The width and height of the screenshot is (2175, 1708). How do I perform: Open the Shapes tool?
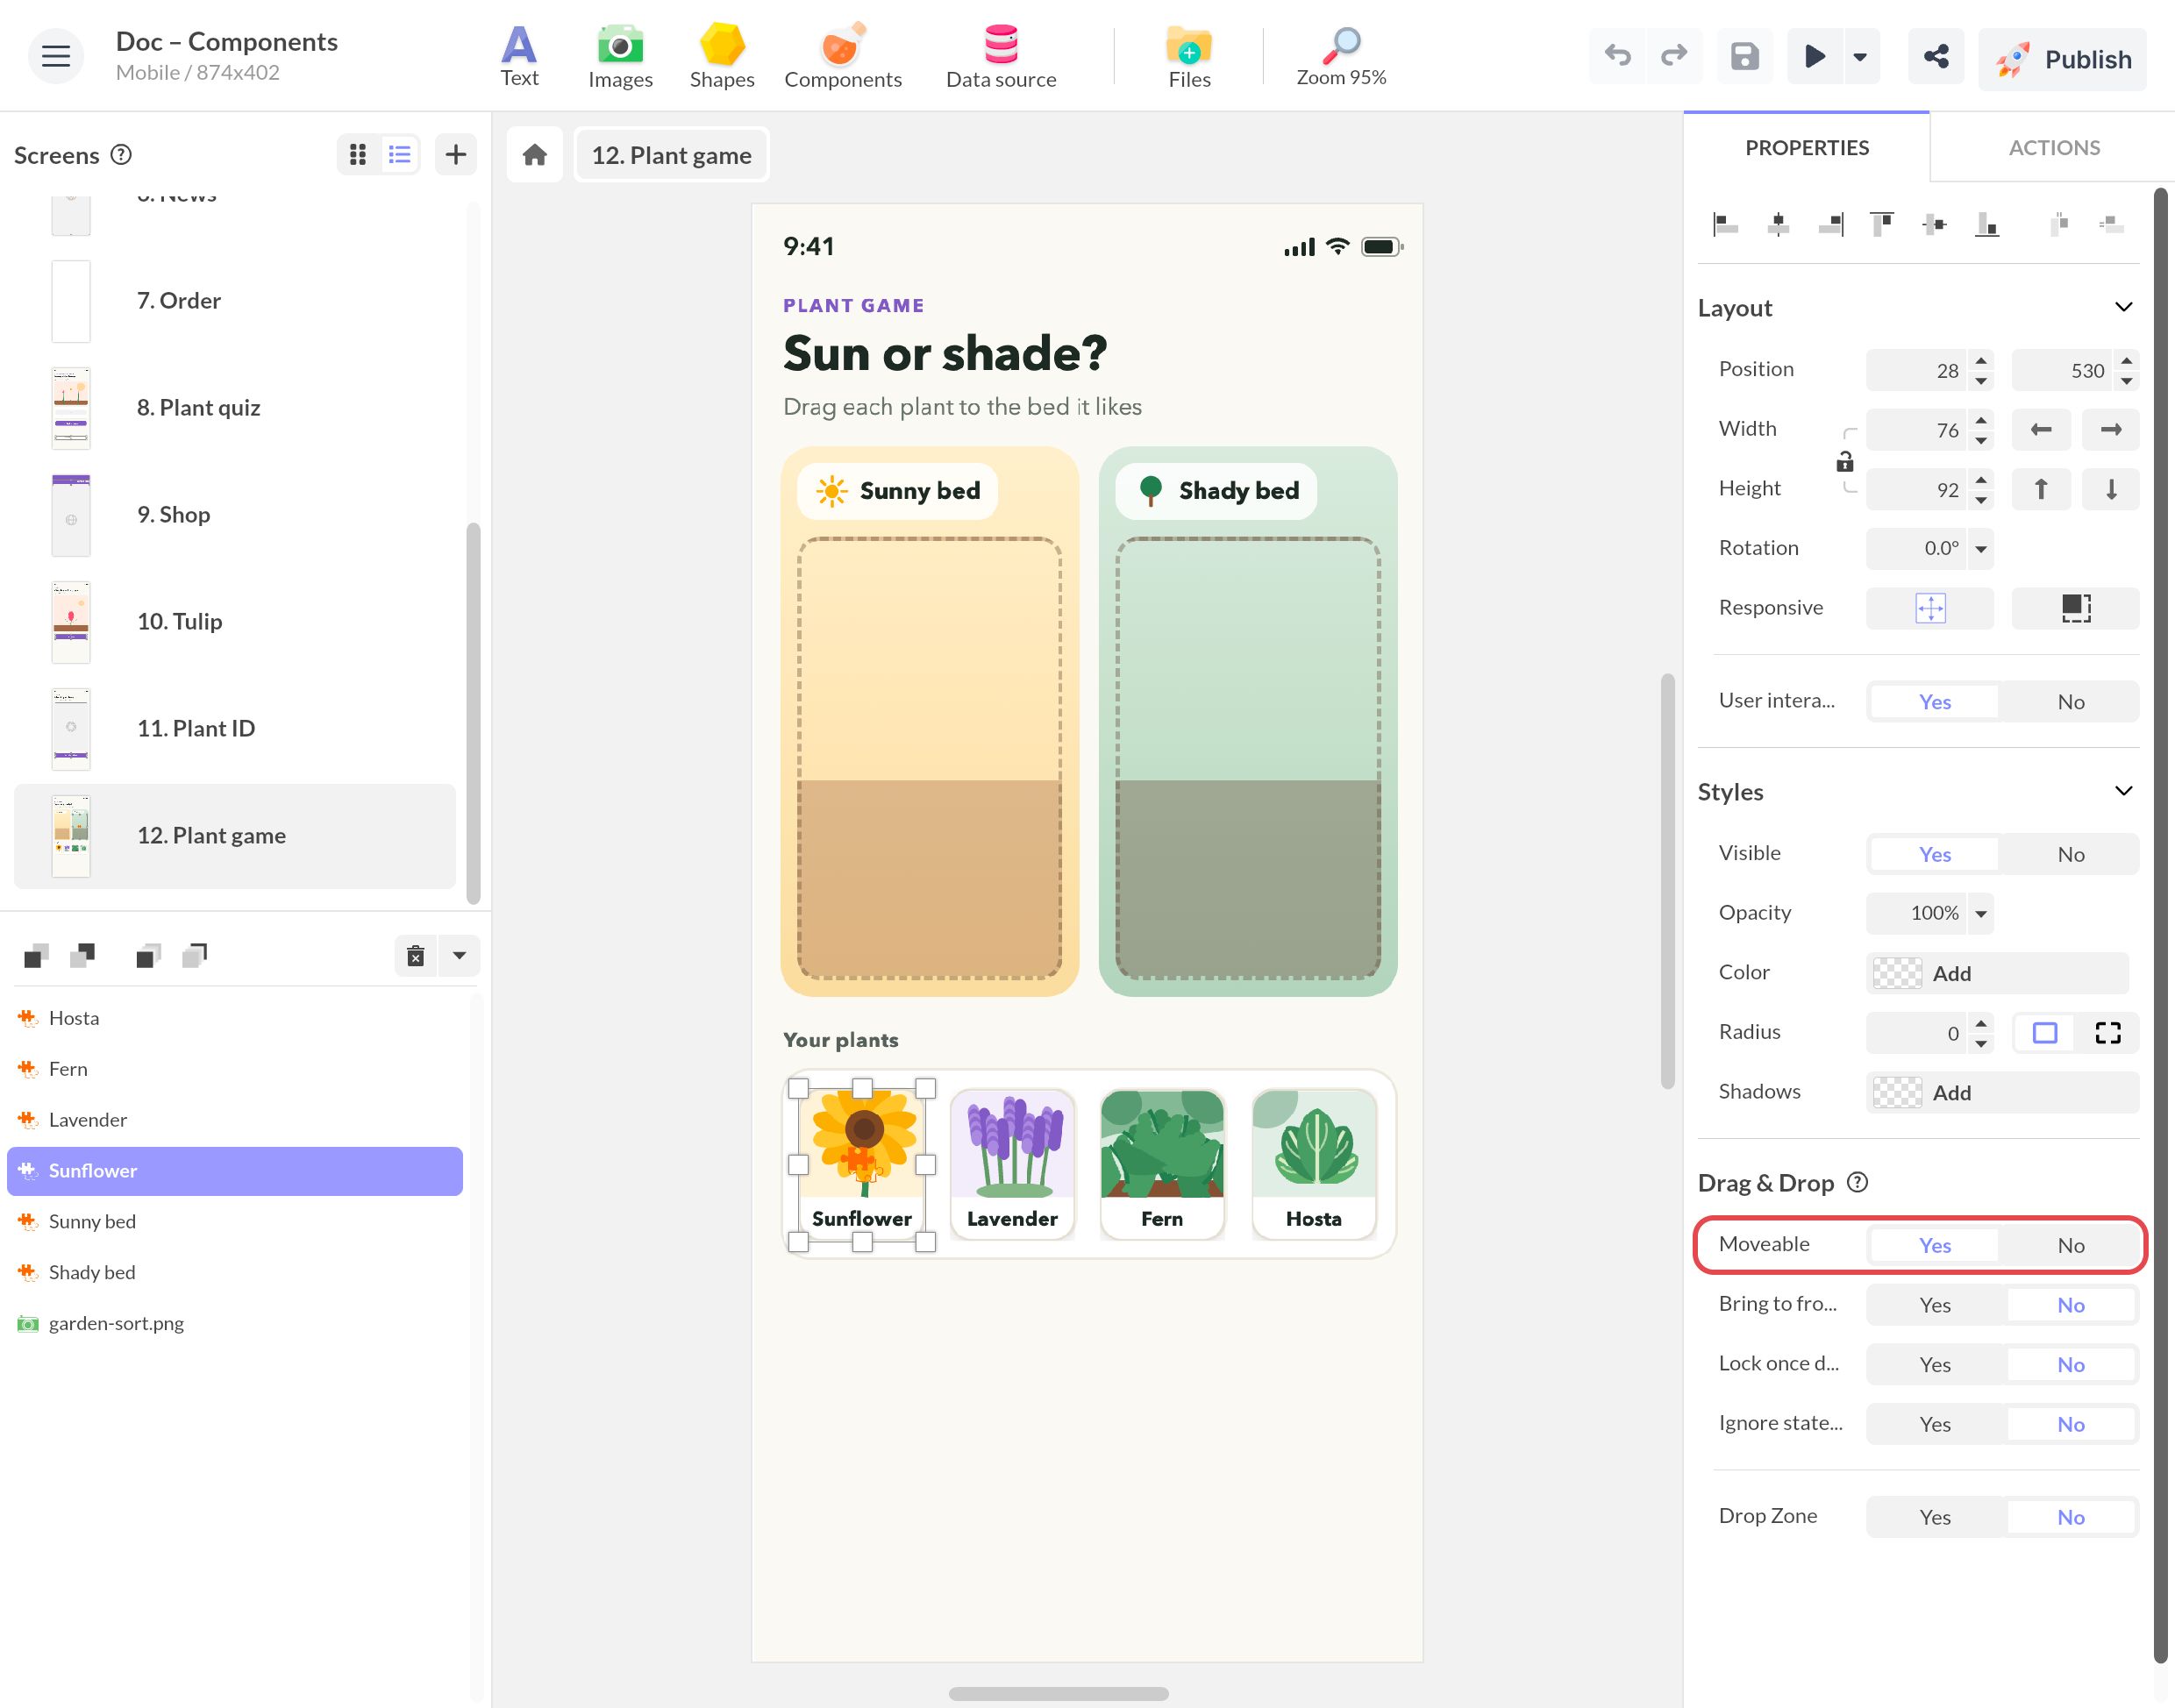722,57
